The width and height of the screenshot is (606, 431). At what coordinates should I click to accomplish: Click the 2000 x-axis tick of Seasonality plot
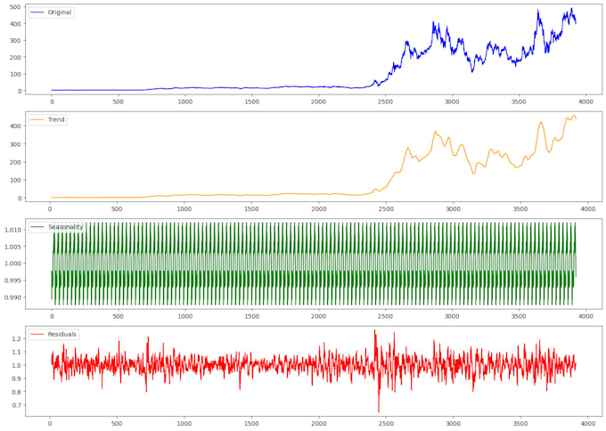point(318,316)
